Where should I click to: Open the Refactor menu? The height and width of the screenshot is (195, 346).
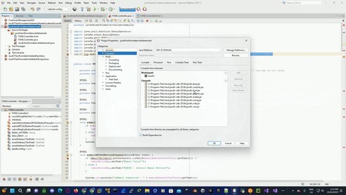point(52,3)
